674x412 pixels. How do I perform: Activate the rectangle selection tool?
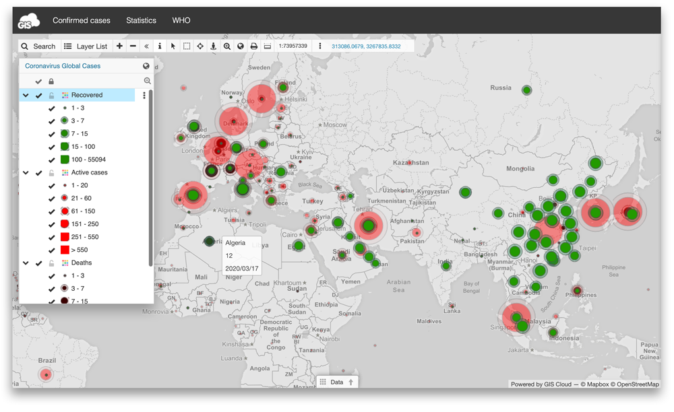[x=186, y=46]
